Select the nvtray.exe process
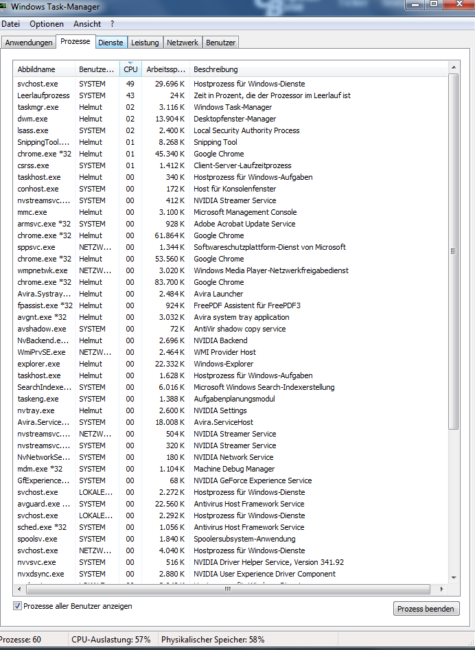Screen dimensions: 475x650 click(231, 410)
